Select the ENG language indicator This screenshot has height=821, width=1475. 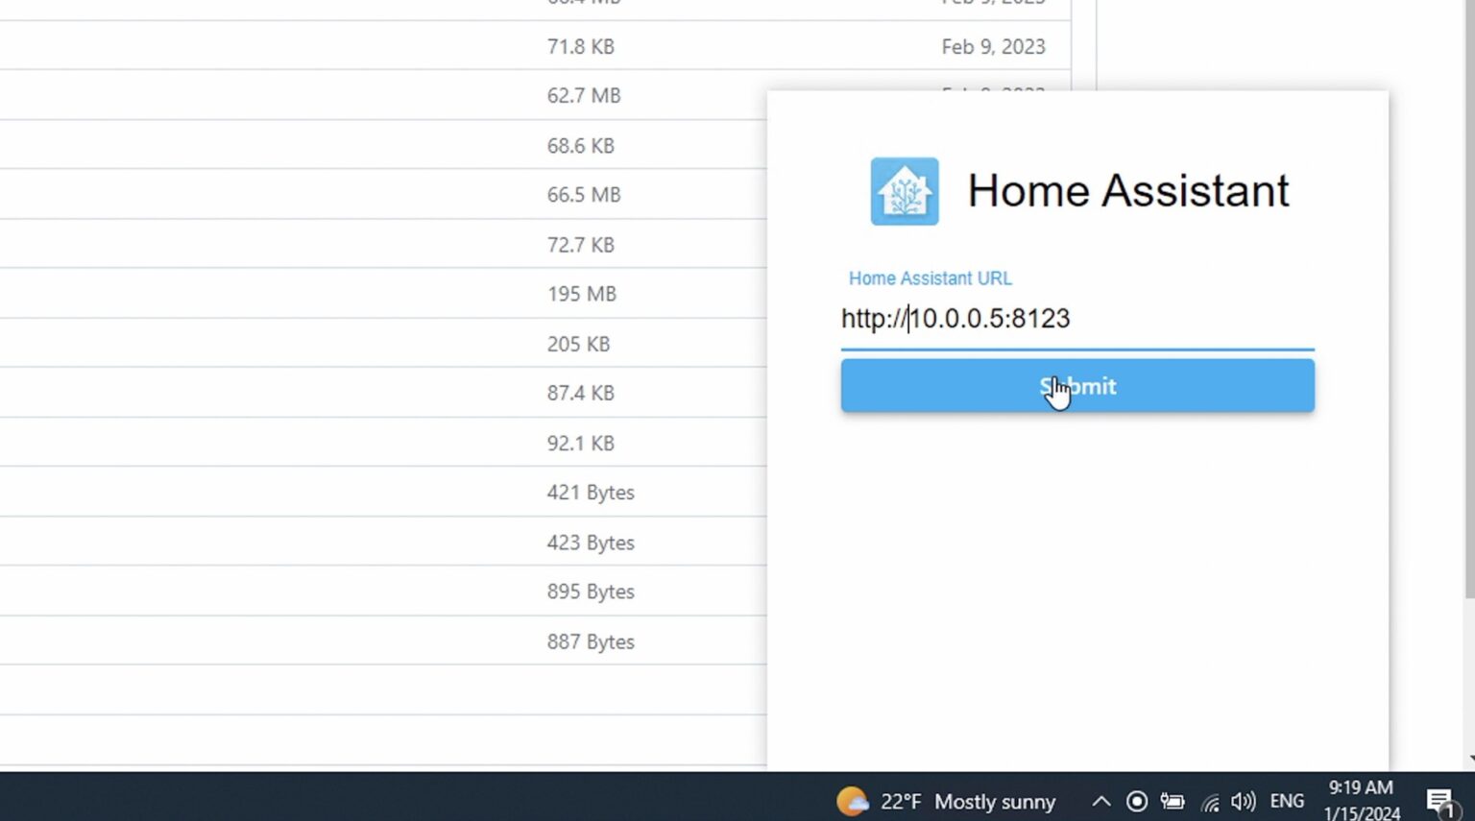tap(1286, 801)
